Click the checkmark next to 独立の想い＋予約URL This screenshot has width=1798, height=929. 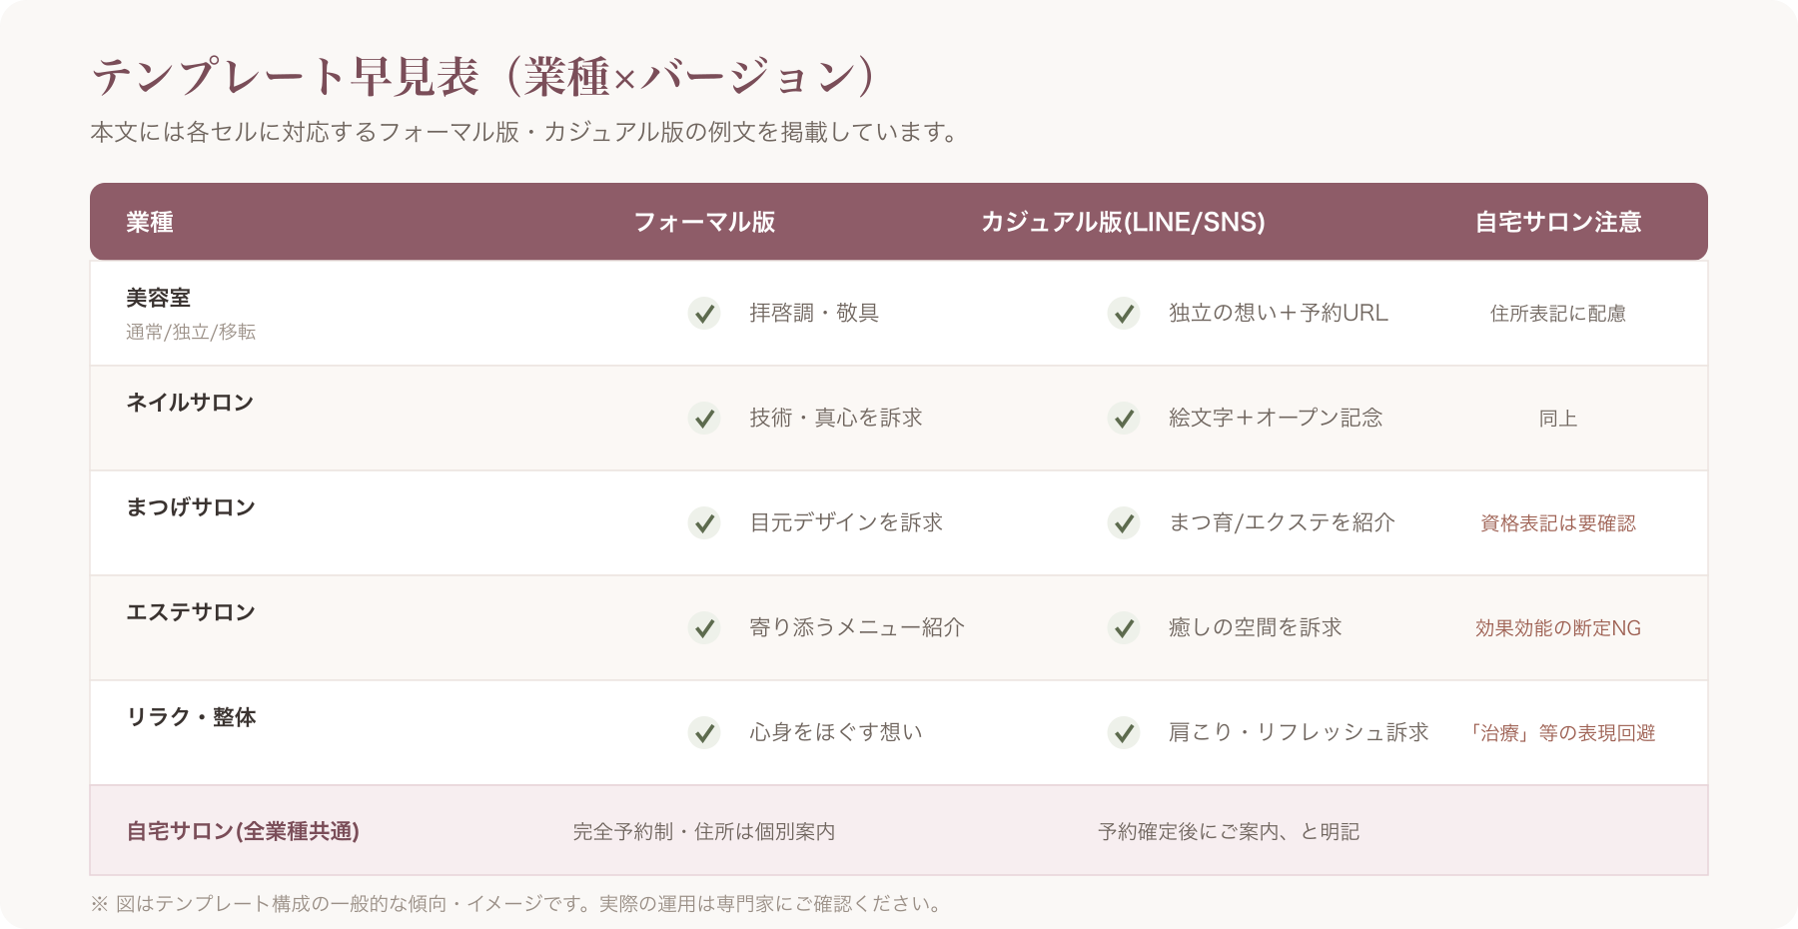coord(1124,314)
